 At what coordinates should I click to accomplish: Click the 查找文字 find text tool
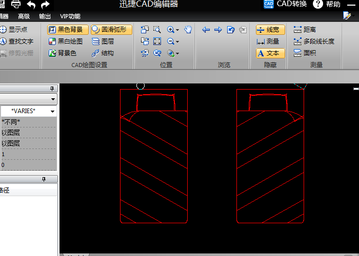click(x=16, y=41)
